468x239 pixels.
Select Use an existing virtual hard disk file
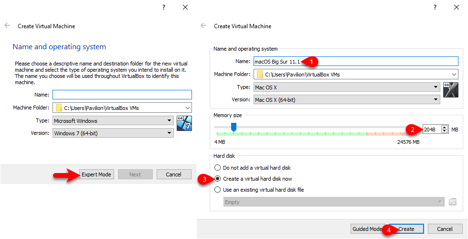pos(259,190)
